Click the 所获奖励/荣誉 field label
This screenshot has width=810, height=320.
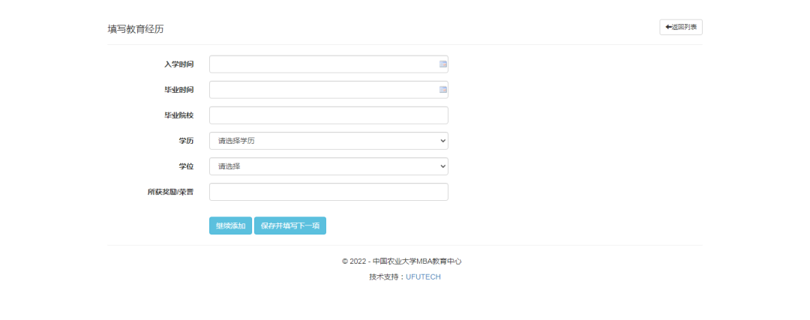pos(170,192)
